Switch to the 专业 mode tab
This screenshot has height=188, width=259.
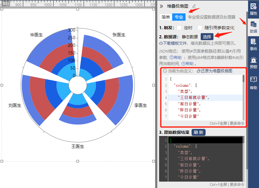coord(179,17)
